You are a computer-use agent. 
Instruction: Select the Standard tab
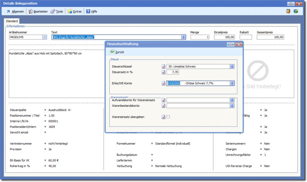click(12, 21)
